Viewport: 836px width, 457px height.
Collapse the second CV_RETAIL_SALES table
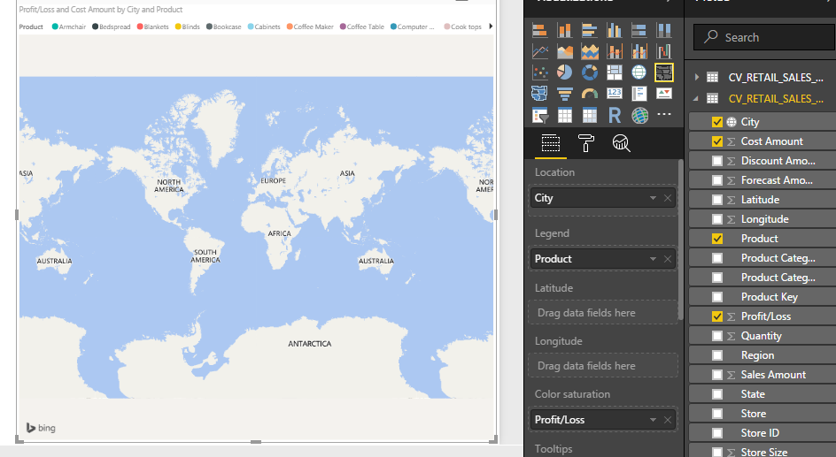[x=696, y=98]
